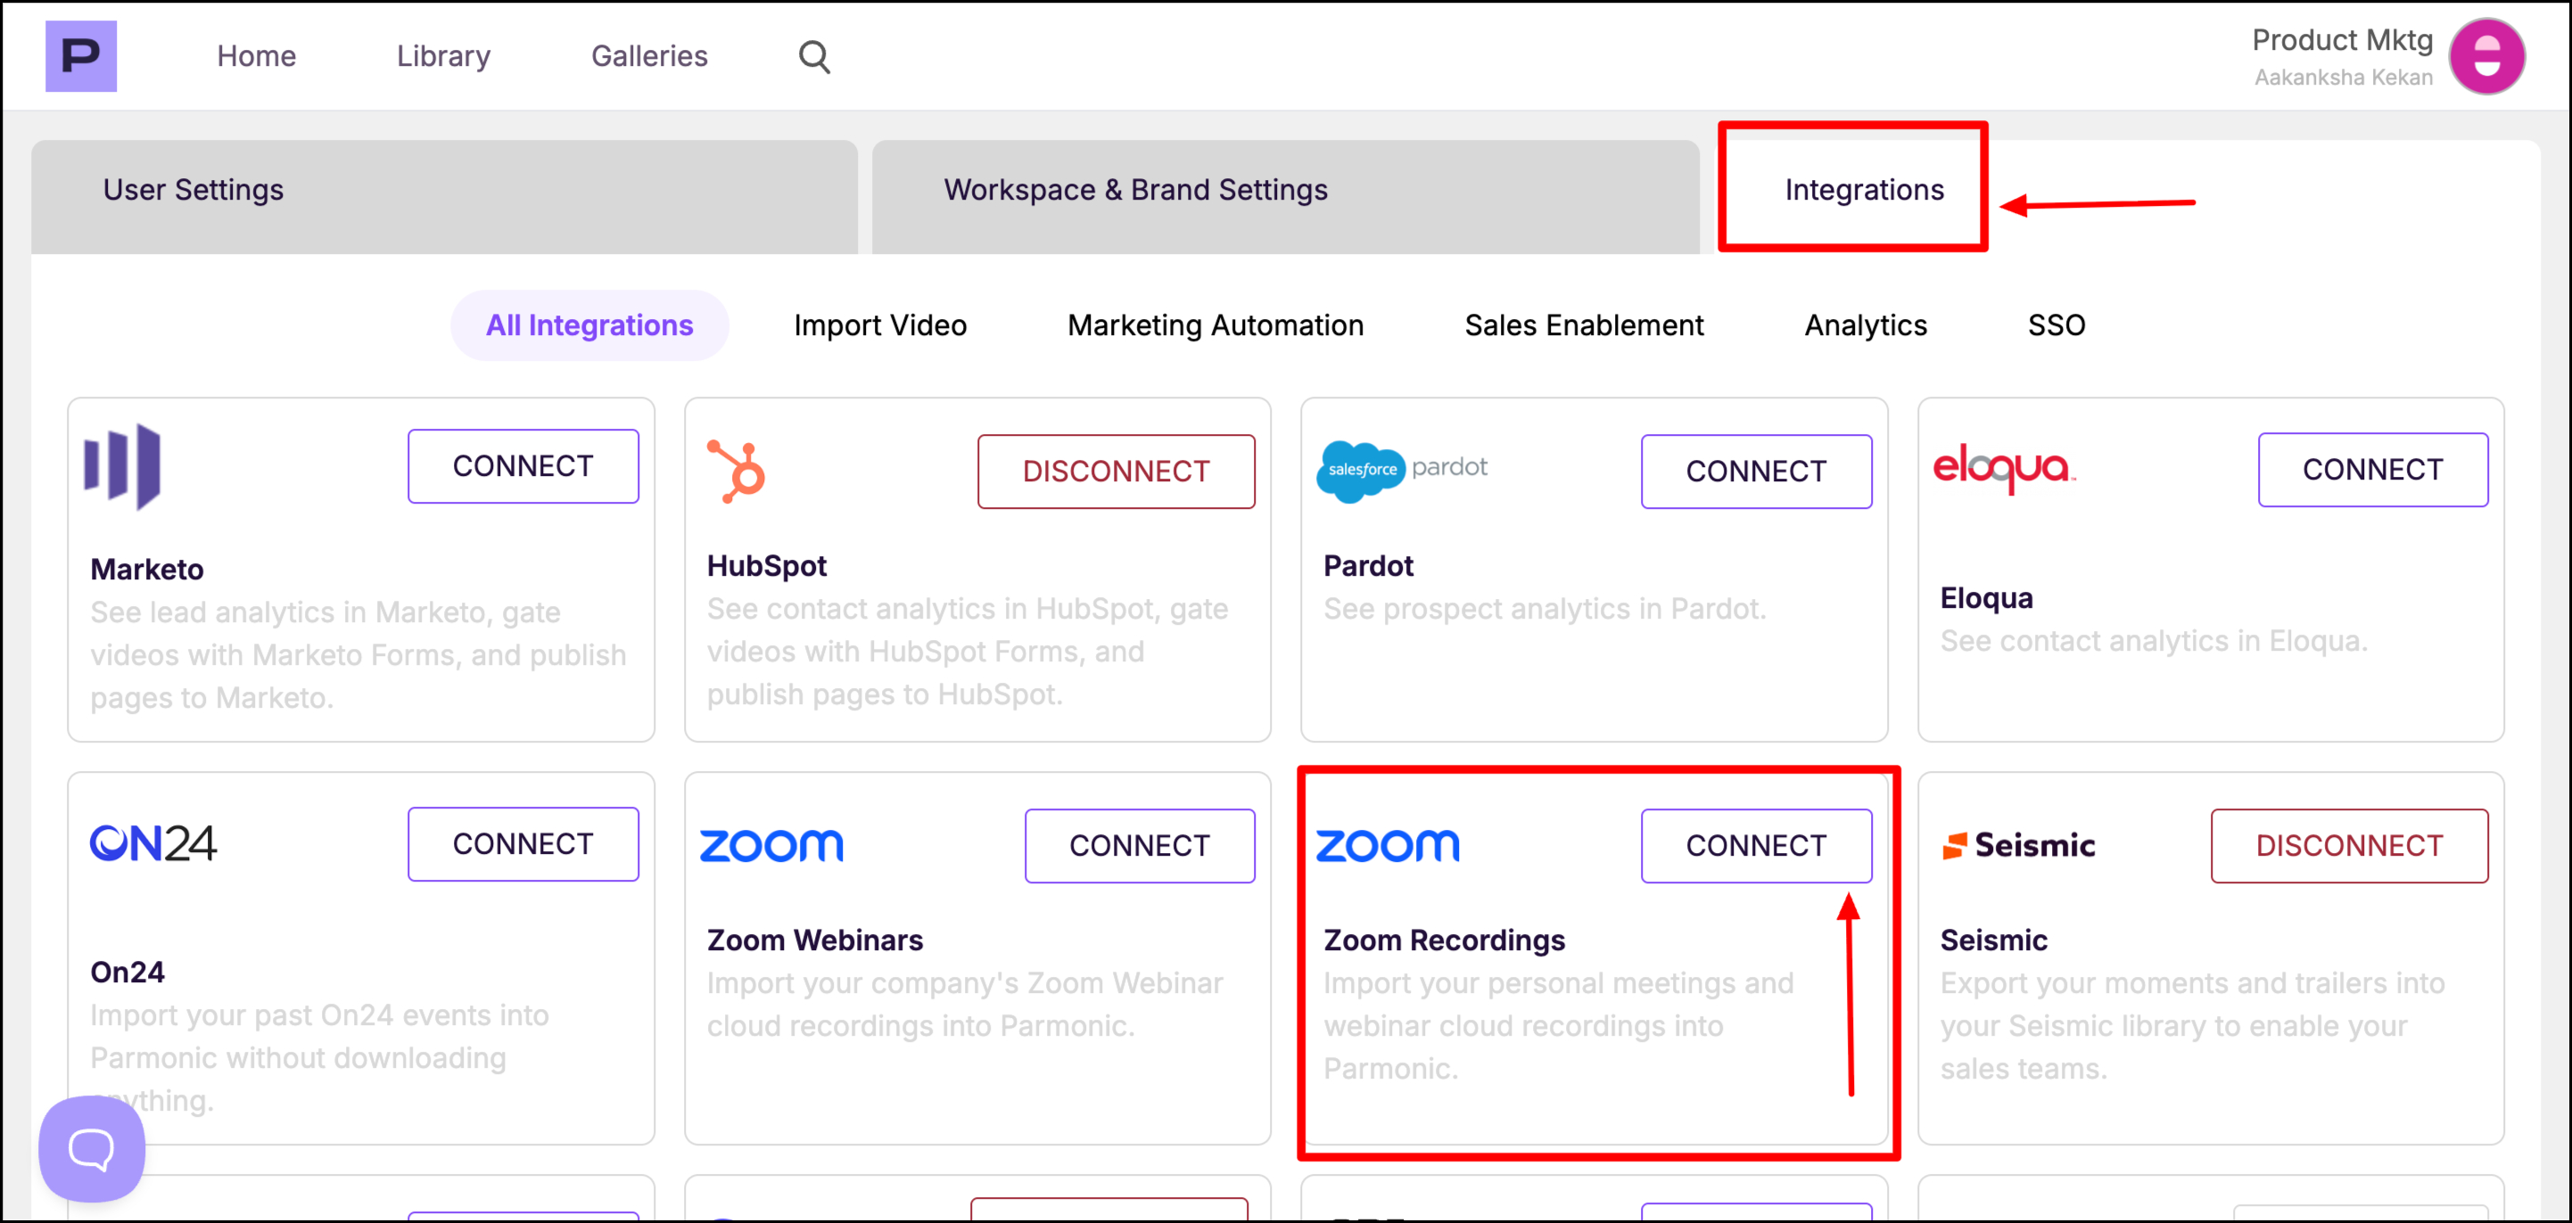Click the Eloqua logo
This screenshot has width=2572, height=1223.
pos(2003,467)
